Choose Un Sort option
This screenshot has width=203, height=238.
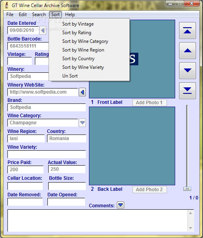pyautogui.click(x=89, y=76)
